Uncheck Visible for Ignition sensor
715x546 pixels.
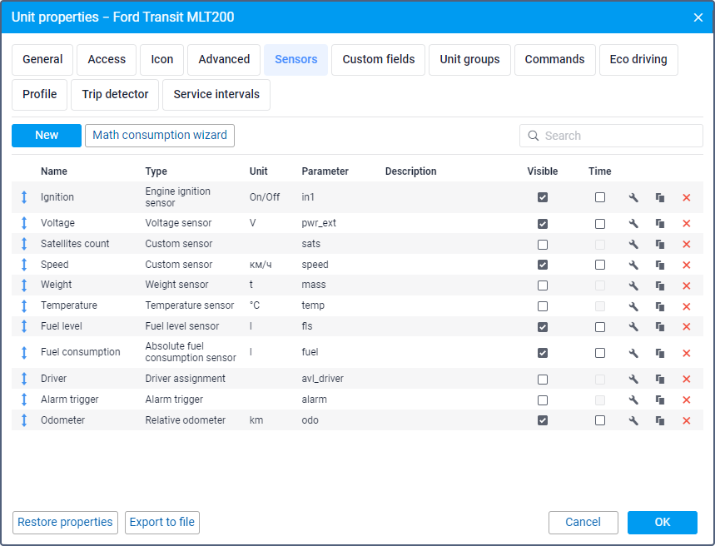tap(543, 197)
